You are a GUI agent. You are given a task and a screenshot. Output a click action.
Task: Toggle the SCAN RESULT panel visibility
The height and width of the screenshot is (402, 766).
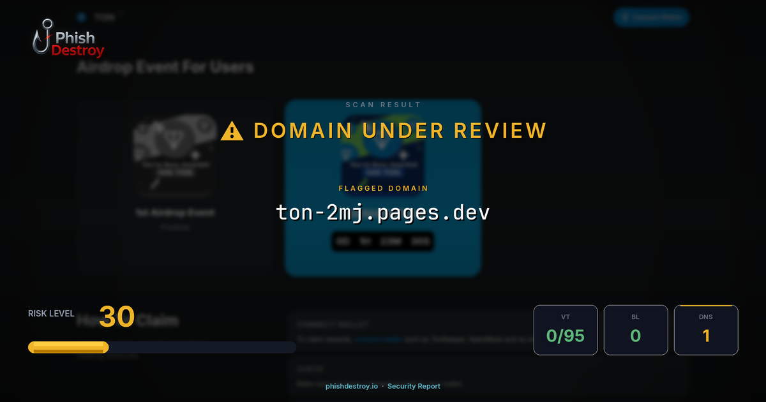(382, 104)
